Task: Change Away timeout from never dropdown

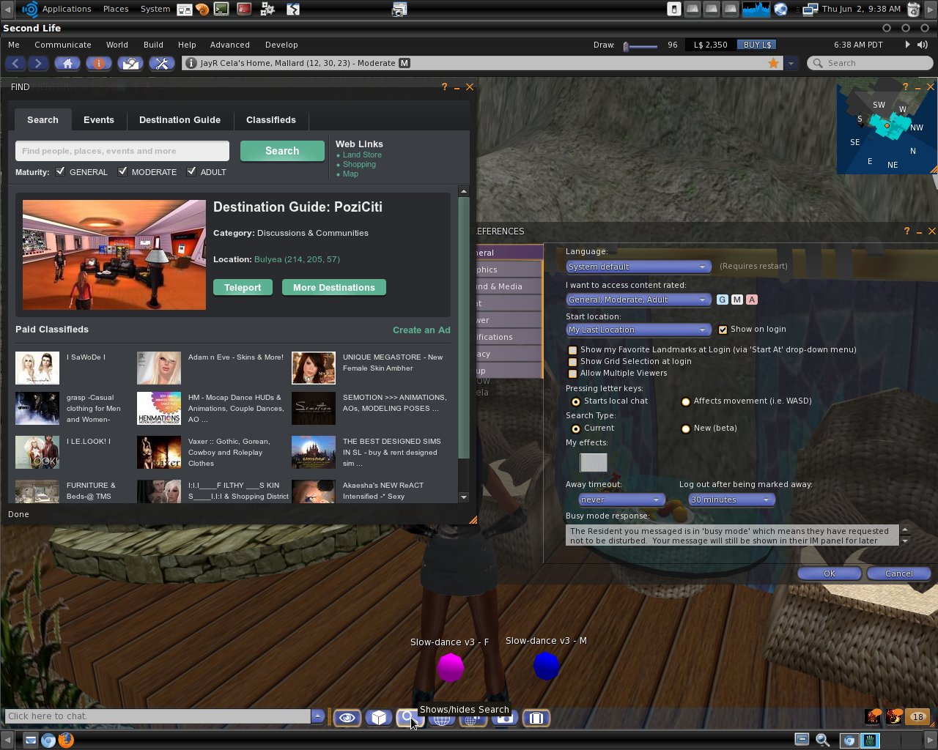Action: 621,500
